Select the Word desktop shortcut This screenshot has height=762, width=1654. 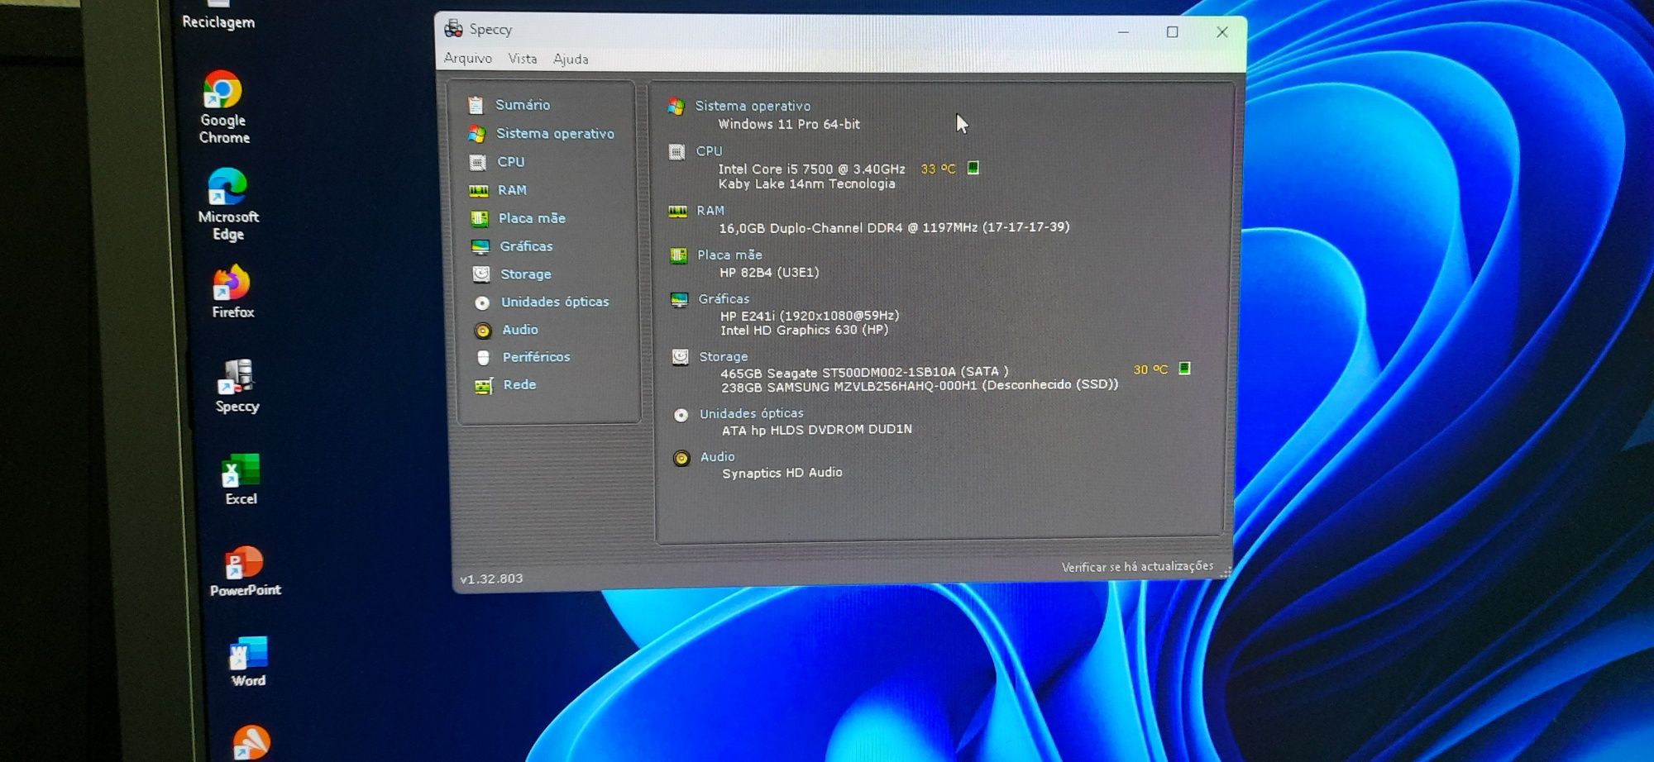(x=248, y=662)
